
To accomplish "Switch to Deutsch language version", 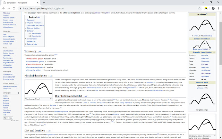I will point(6,98).
